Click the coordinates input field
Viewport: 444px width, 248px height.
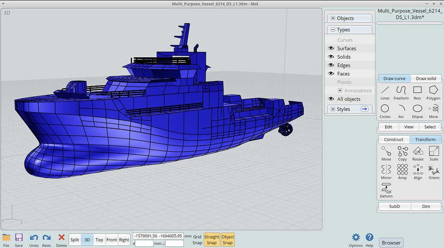(x=158, y=236)
